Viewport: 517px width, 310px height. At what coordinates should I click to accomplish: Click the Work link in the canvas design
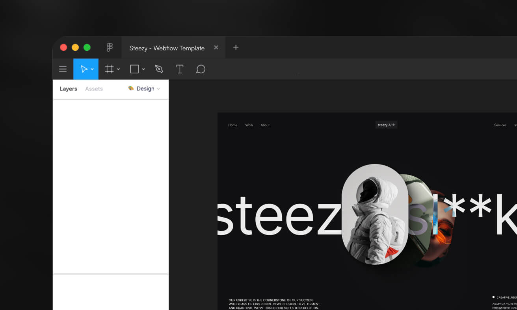pyautogui.click(x=249, y=125)
